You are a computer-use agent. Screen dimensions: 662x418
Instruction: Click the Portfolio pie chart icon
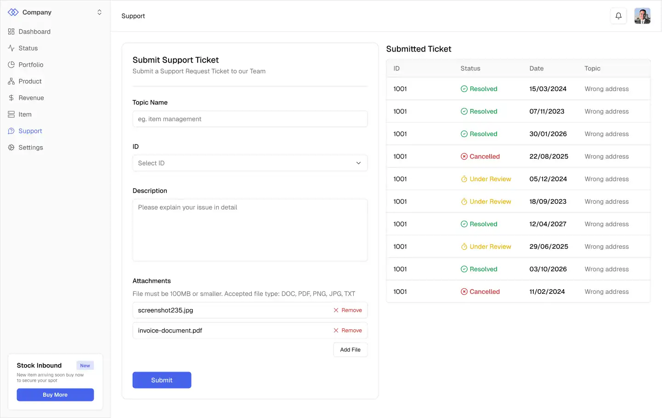[x=11, y=65]
